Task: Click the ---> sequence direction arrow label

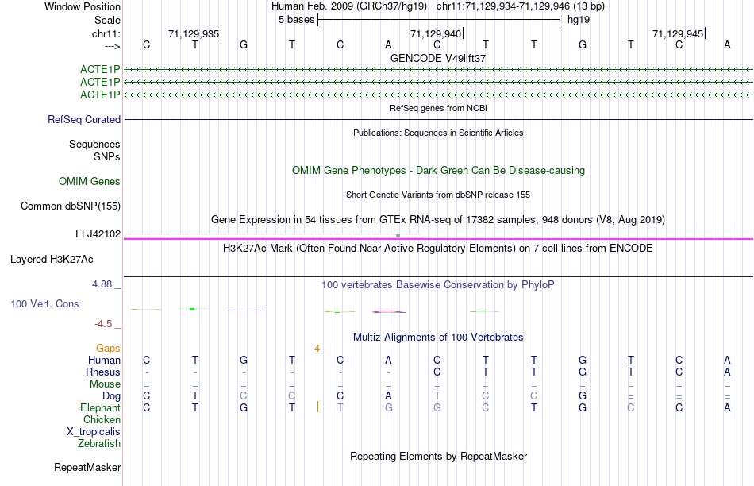Action: pyautogui.click(x=112, y=46)
